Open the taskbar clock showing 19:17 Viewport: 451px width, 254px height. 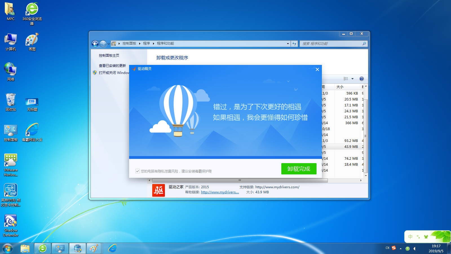point(436,248)
